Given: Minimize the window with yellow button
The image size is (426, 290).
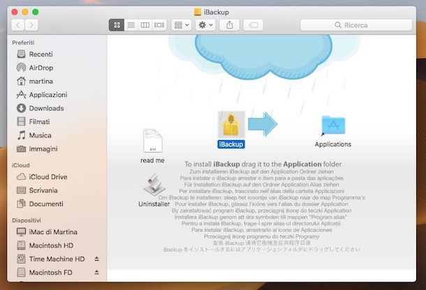Looking at the screenshot, I should [25, 12].
